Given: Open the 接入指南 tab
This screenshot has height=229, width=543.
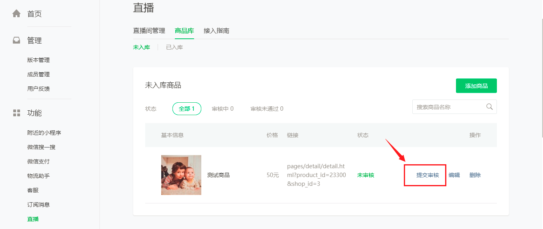Looking at the screenshot, I should click(217, 31).
